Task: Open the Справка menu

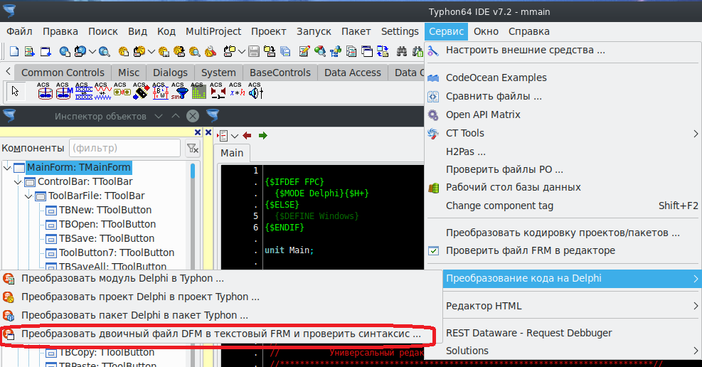Action: [x=528, y=31]
